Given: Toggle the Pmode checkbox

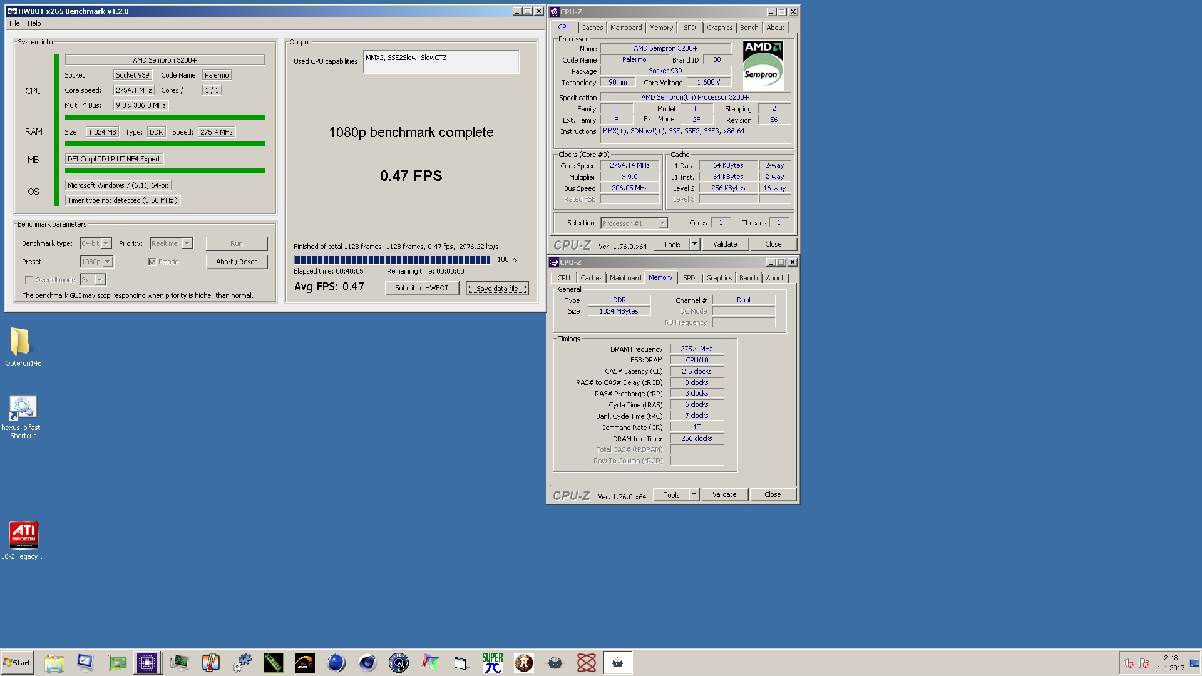Looking at the screenshot, I should click(x=152, y=262).
